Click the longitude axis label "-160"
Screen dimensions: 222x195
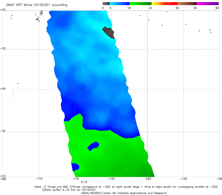pos(147,179)
